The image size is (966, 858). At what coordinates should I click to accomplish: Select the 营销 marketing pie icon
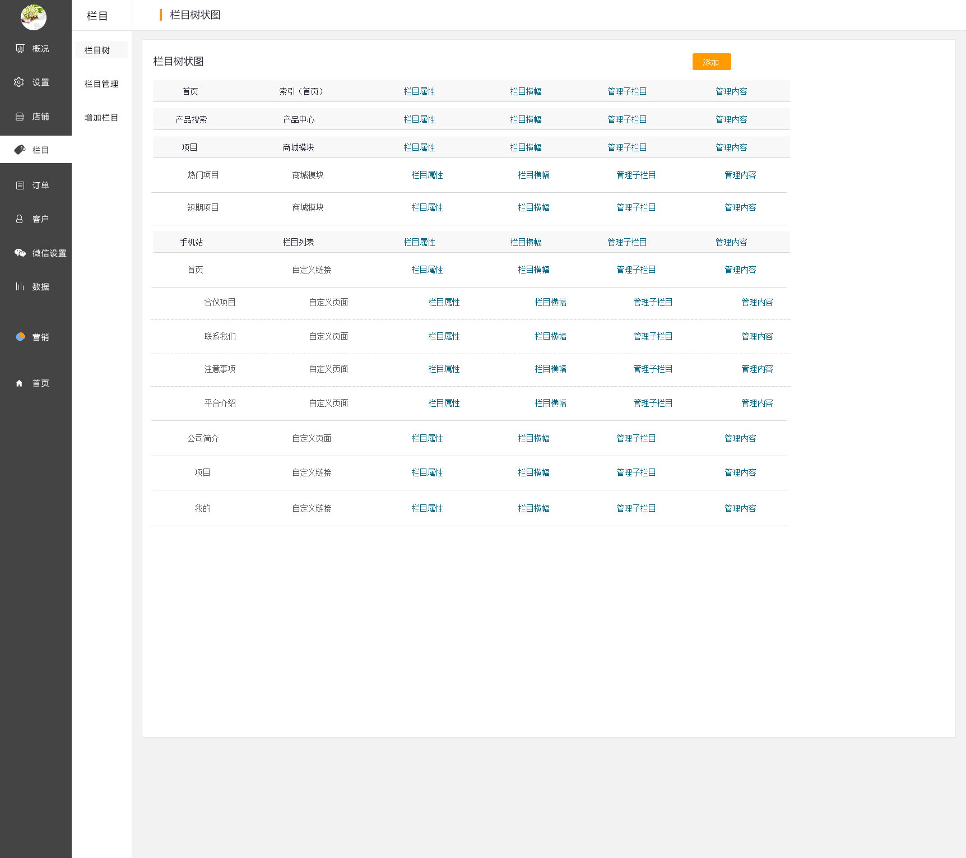pos(20,337)
